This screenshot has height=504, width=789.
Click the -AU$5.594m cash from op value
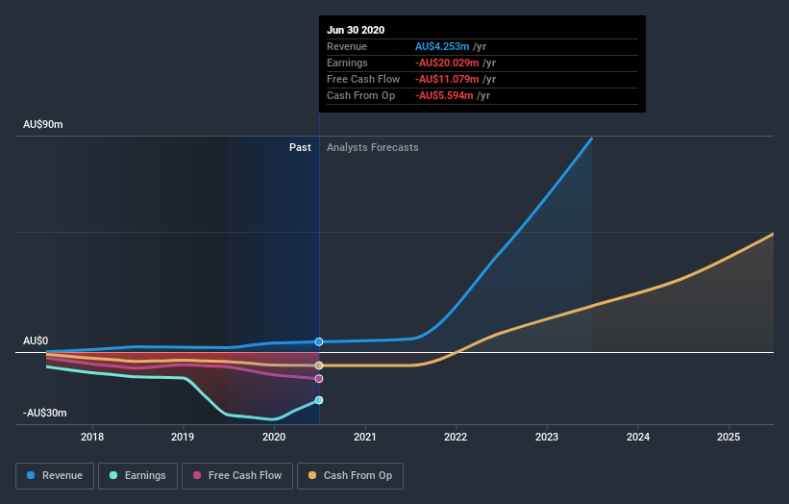point(444,95)
